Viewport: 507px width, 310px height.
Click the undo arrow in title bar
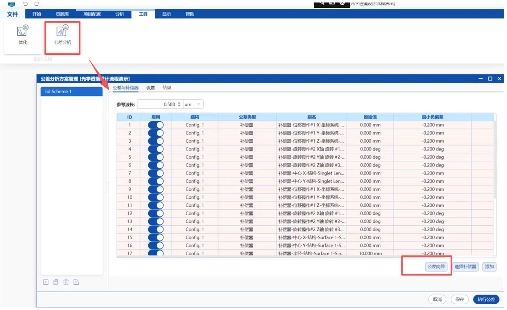[25, 4]
